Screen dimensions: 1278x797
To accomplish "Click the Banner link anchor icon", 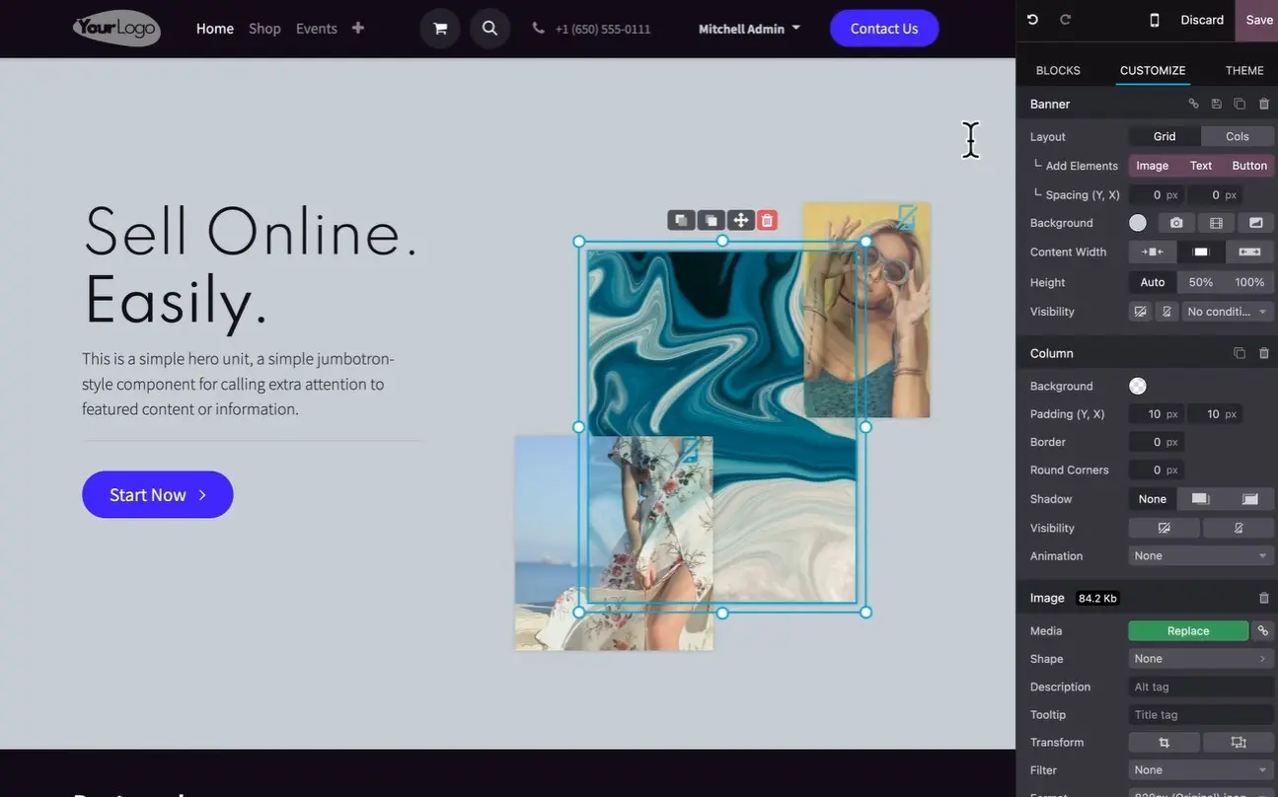I will click(x=1193, y=104).
